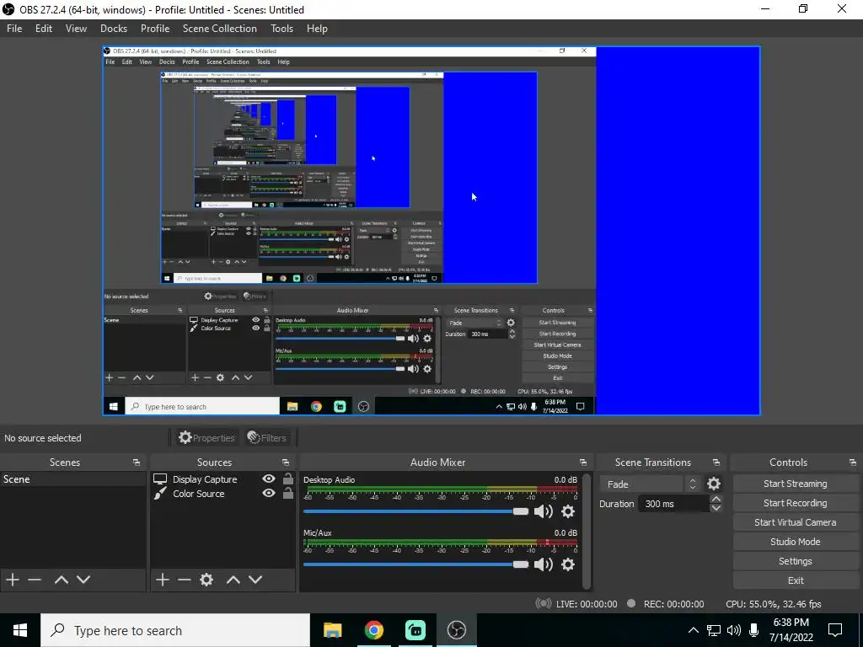The width and height of the screenshot is (863, 647).
Task: Pop out the Audio Mixer dock
Action: [x=583, y=463]
